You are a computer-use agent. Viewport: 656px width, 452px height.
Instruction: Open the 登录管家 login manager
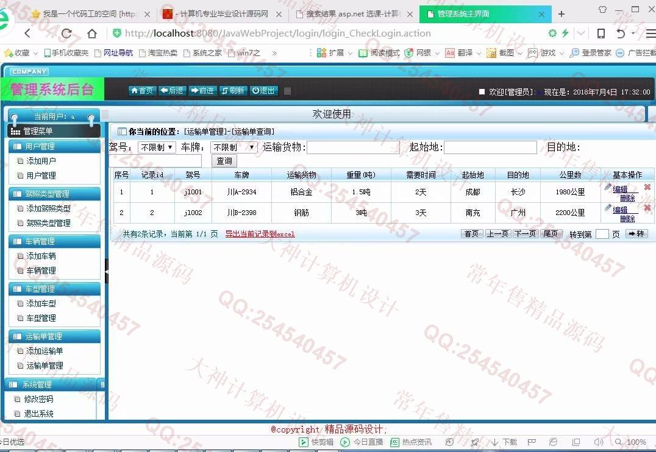click(591, 52)
